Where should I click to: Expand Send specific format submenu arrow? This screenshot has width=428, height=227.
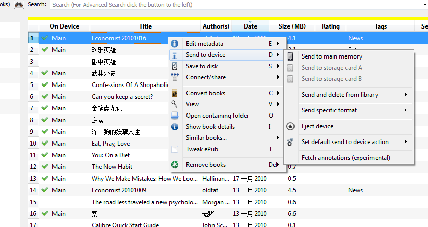(406, 110)
